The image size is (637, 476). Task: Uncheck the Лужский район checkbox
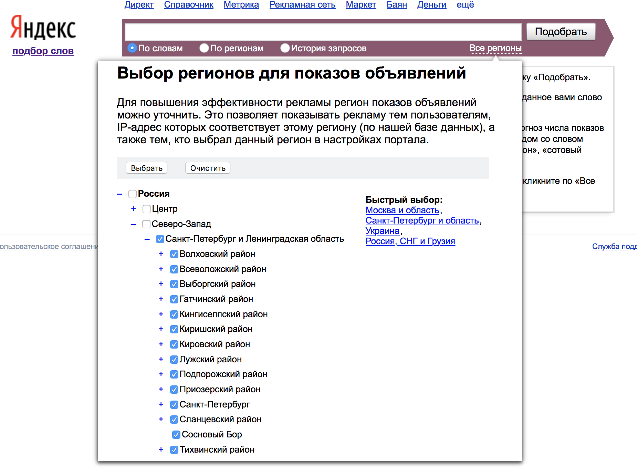[174, 360]
